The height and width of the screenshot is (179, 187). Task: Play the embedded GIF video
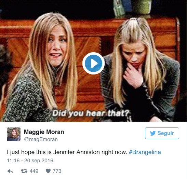click(93, 63)
